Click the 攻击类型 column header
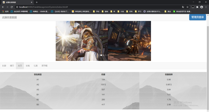This screenshot has height=112, width=209. (x=38, y=75)
